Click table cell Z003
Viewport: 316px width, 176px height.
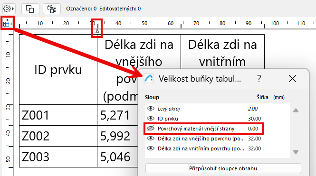[58, 157]
